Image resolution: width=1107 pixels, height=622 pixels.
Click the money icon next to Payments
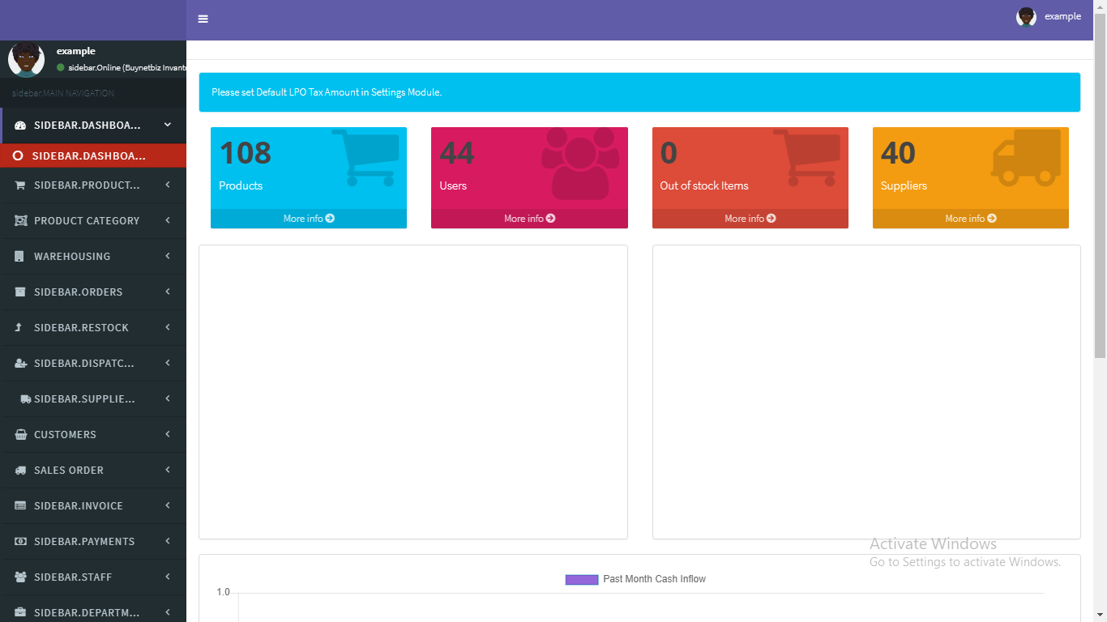coord(20,542)
